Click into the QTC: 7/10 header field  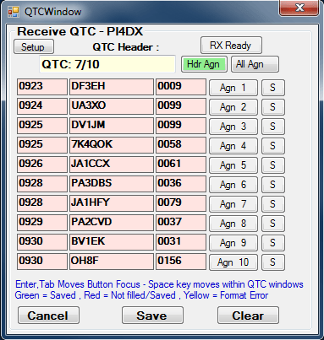pyautogui.click(x=107, y=64)
